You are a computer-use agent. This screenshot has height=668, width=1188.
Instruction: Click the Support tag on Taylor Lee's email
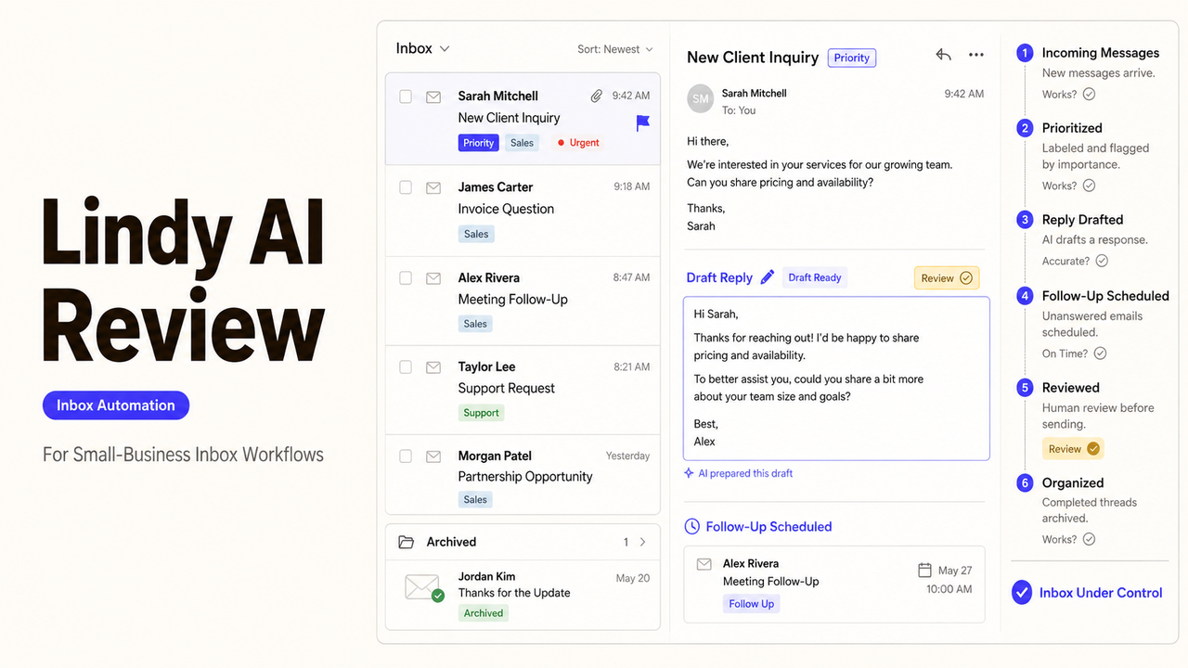pyautogui.click(x=481, y=413)
